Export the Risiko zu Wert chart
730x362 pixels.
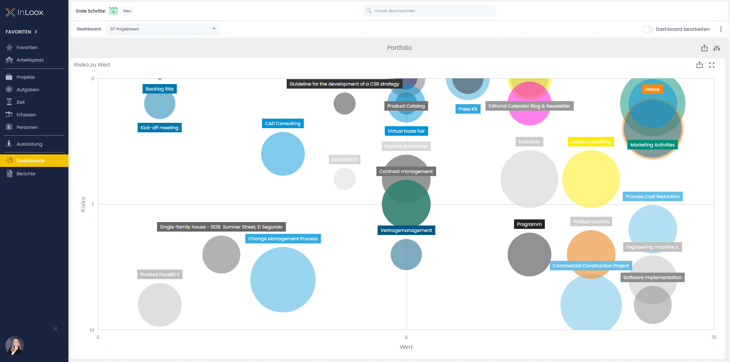tap(699, 65)
